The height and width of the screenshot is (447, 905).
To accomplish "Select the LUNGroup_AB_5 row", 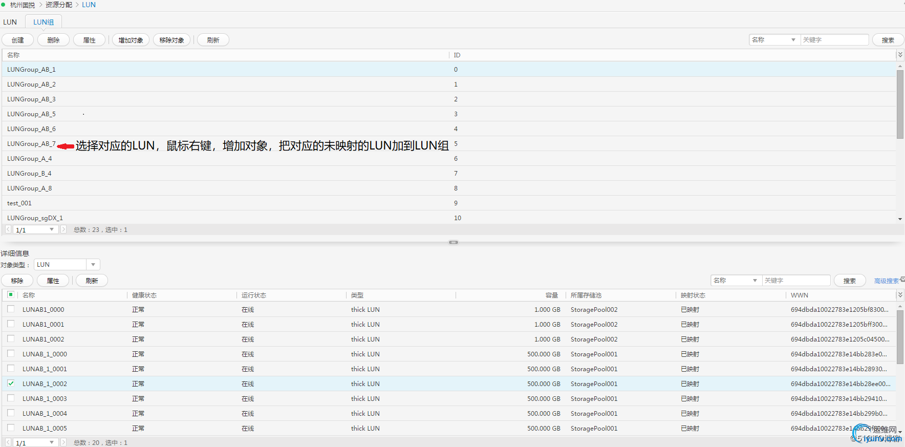I will pos(449,114).
